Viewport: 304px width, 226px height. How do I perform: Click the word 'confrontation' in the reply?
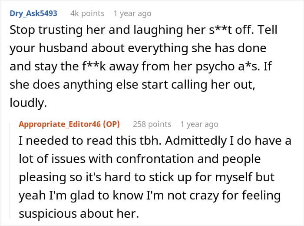[x=155, y=159]
